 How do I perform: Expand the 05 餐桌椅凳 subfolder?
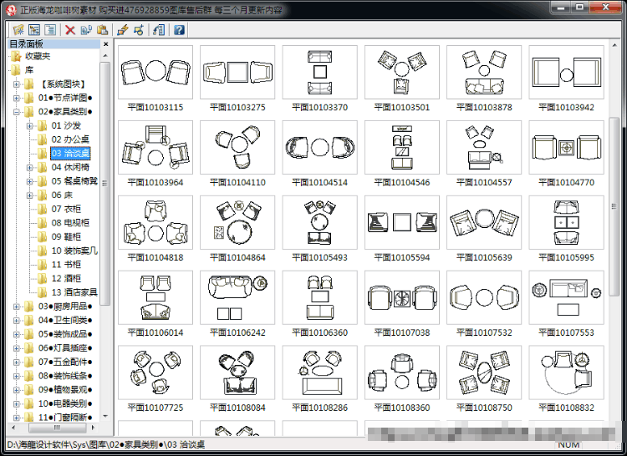click(29, 181)
